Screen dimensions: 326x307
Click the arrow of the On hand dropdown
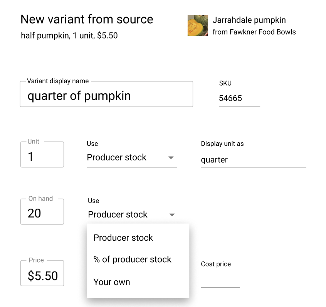pos(172,215)
